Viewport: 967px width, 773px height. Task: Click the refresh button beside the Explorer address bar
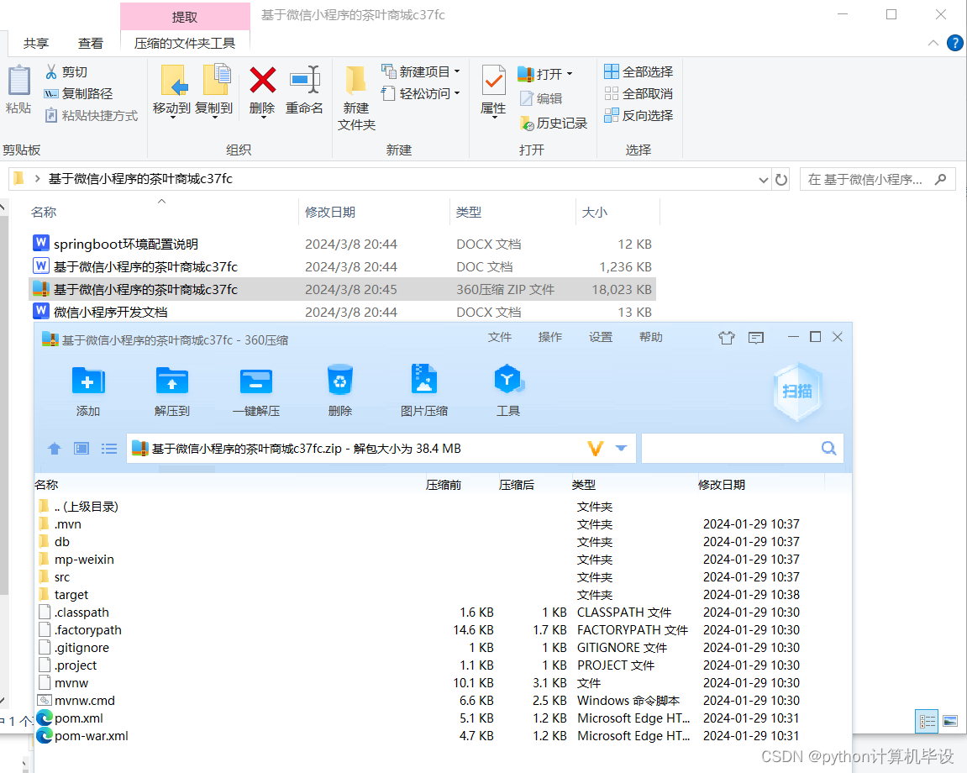[x=780, y=180]
